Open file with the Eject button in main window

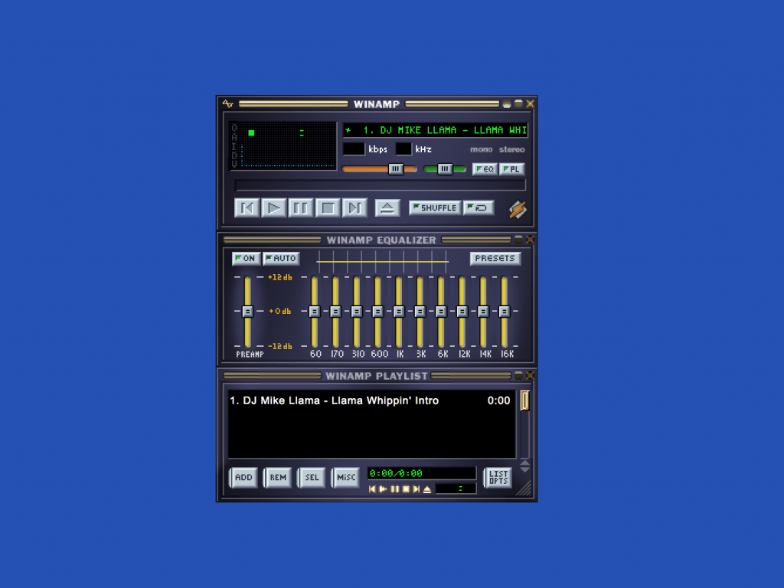point(387,207)
